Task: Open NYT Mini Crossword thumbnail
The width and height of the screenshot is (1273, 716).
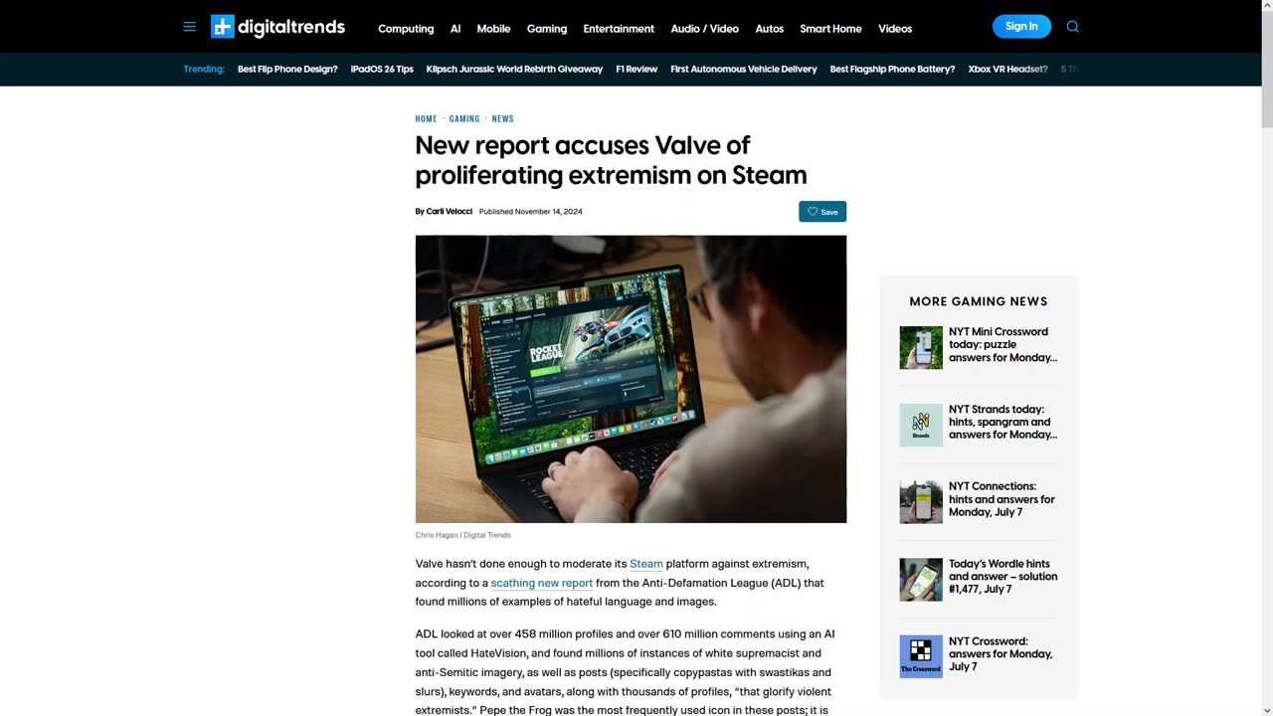Action: (x=921, y=348)
